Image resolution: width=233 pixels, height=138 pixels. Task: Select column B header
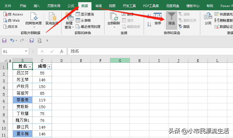click(x=22, y=60)
